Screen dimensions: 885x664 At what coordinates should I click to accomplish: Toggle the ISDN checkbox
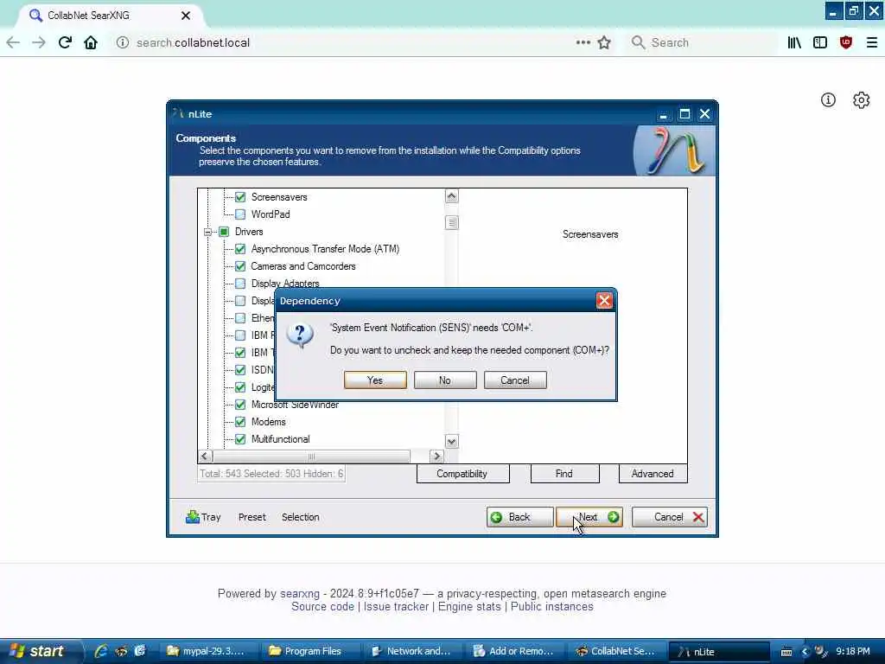[x=240, y=370]
